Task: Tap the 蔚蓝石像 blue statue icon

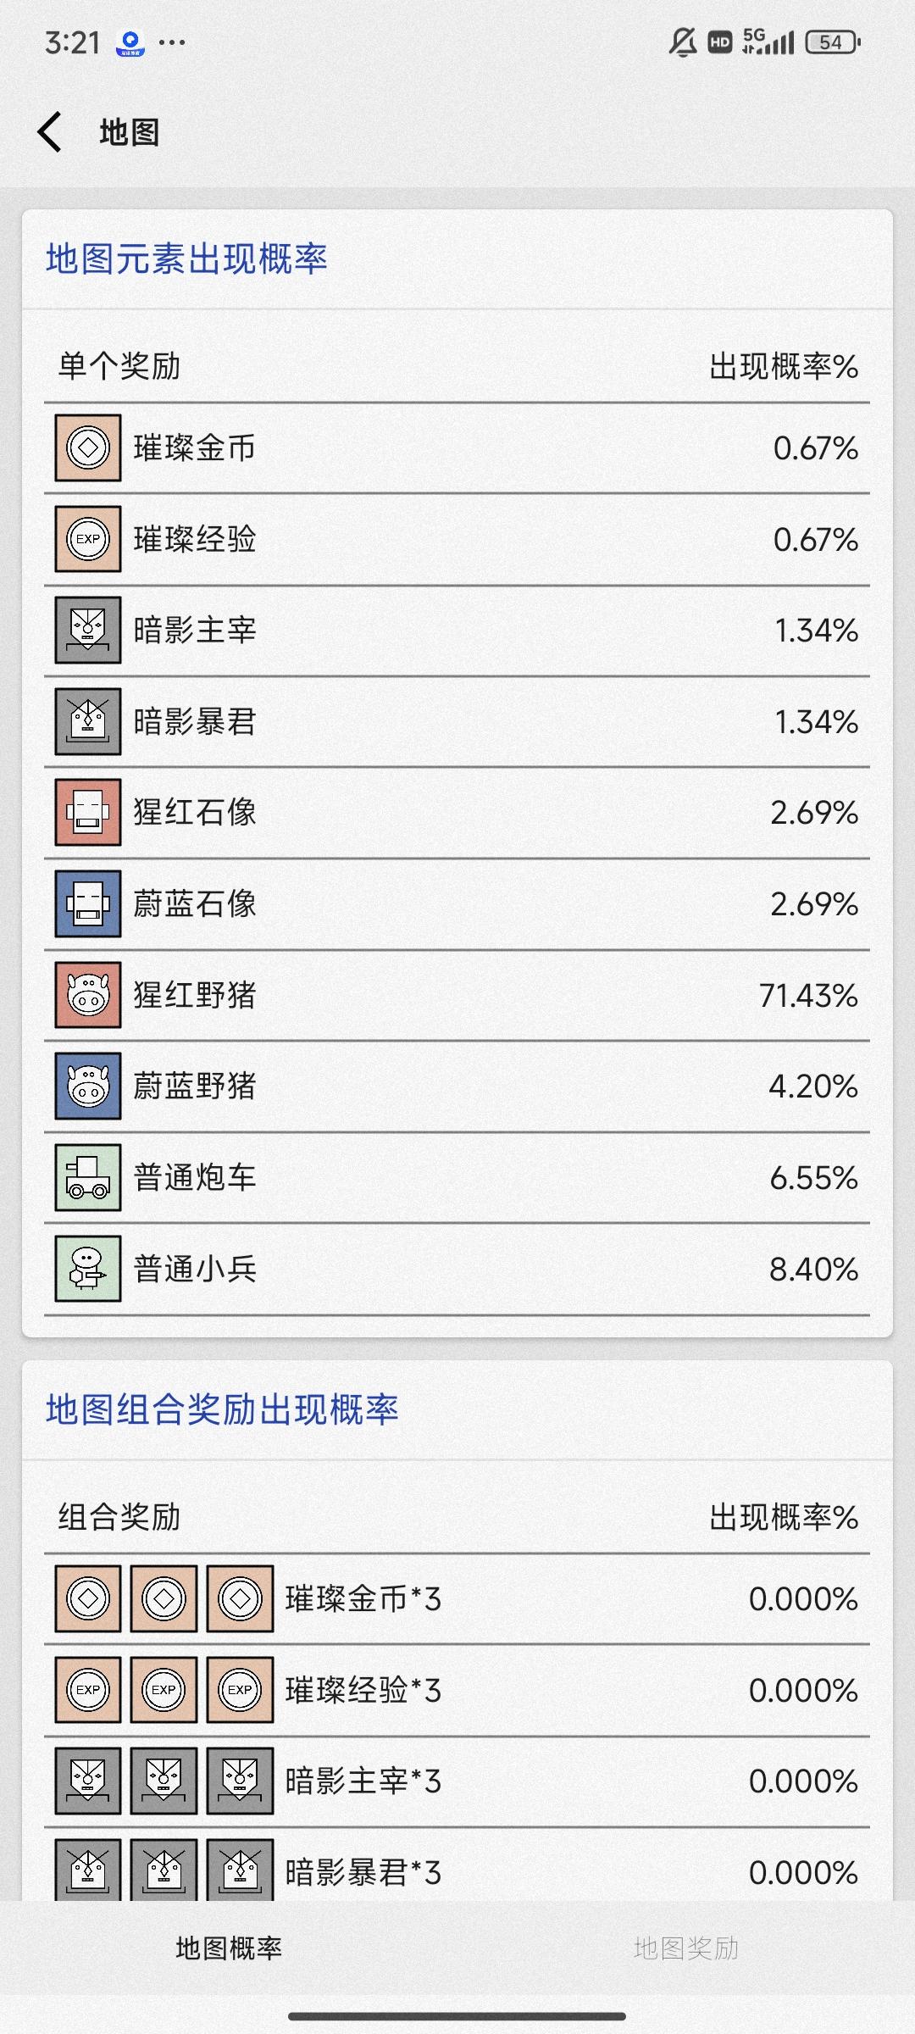Action: point(88,903)
